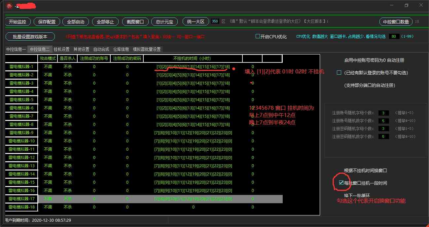This screenshot has width=429, height=227.
Task: Click the 中控窗口数量 button
Action: [x=396, y=22]
